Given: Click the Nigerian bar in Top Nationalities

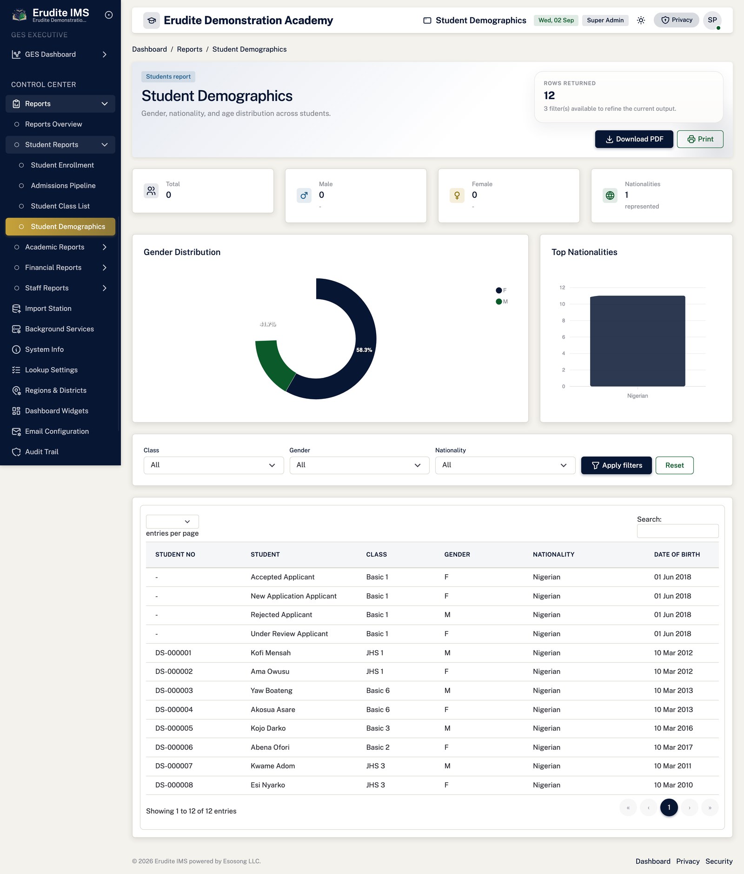Looking at the screenshot, I should click(638, 341).
